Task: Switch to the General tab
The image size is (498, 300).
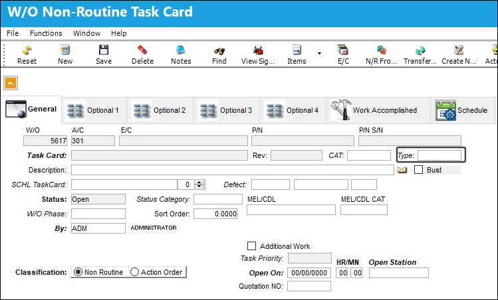Action: pyautogui.click(x=31, y=110)
